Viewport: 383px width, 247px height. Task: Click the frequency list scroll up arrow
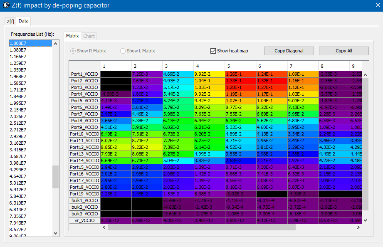click(x=55, y=43)
